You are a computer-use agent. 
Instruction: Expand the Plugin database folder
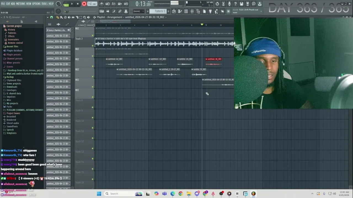(14, 51)
